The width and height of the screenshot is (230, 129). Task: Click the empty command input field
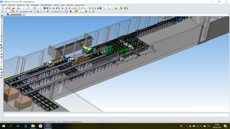[117, 115]
